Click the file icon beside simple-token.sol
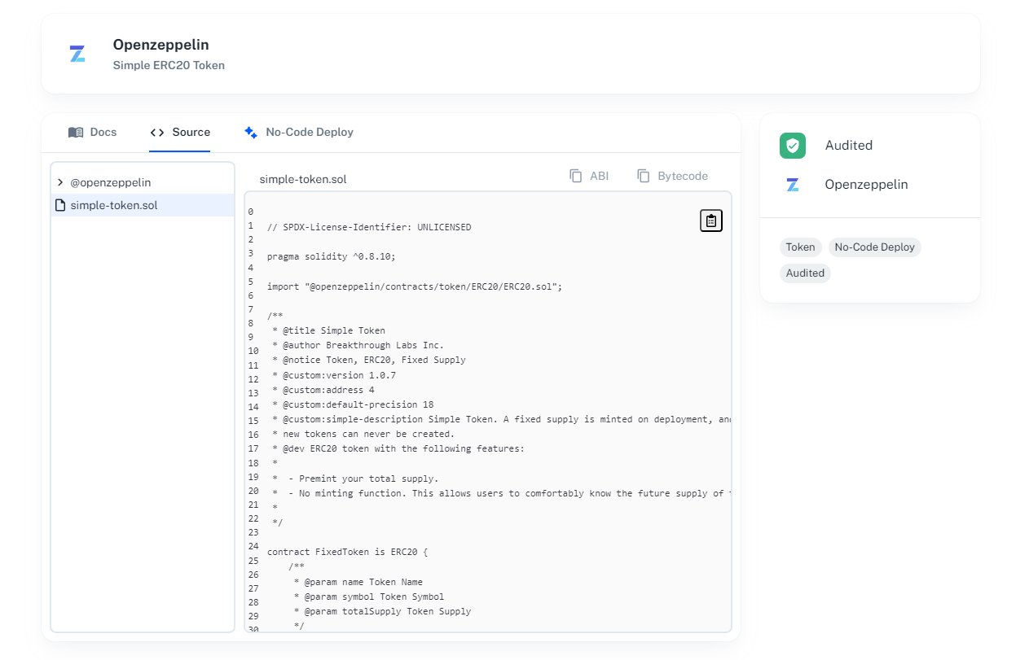The height and width of the screenshot is (660, 1029). click(x=59, y=205)
